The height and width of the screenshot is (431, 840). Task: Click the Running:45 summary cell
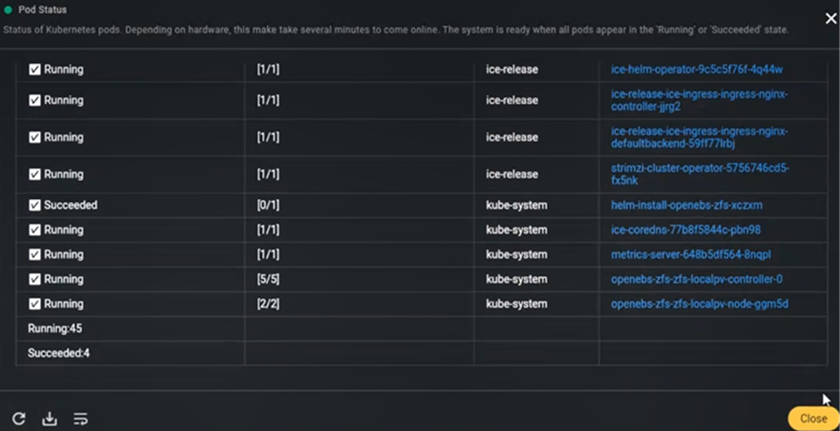point(131,329)
